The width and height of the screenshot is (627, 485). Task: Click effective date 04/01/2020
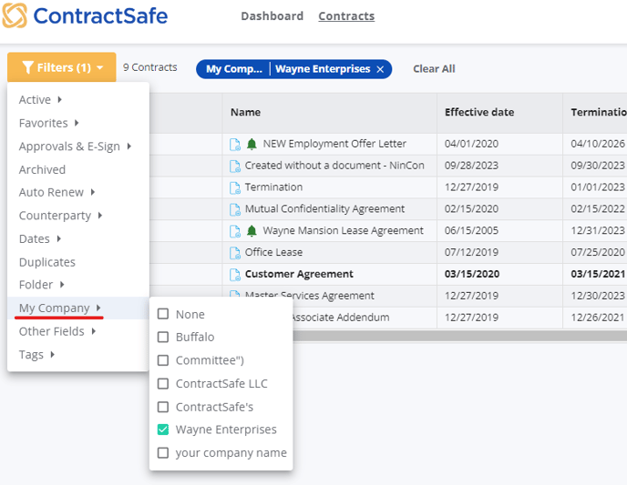(x=471, y=144)
